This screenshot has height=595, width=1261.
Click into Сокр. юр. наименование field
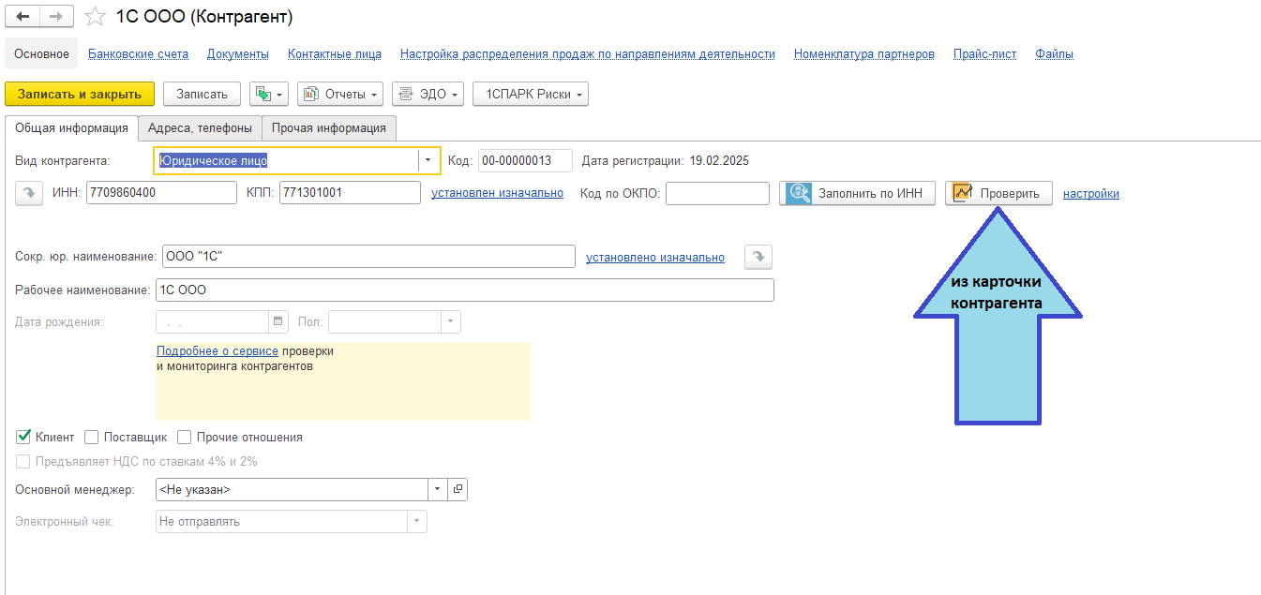tap(368, 257)
